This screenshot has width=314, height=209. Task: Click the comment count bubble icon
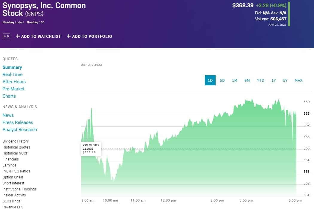pos(6,36)
